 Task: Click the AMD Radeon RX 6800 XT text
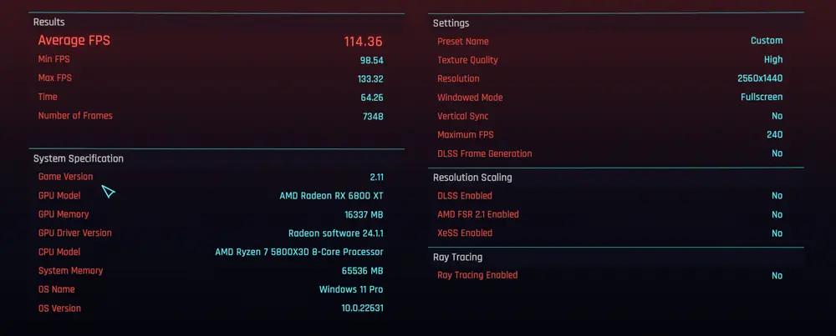332,196
